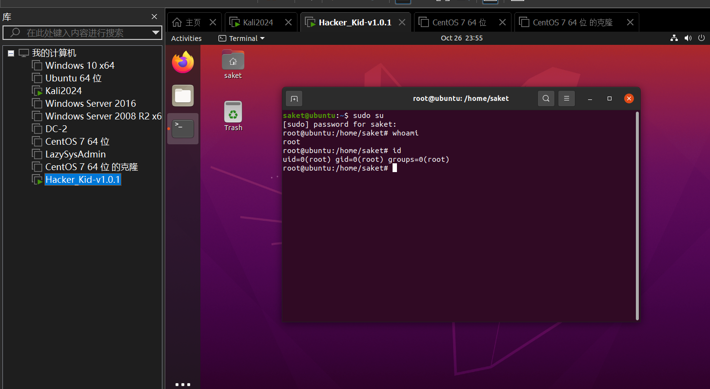
Task: Switch to the 主页 tab
Action: click(194, 22)
